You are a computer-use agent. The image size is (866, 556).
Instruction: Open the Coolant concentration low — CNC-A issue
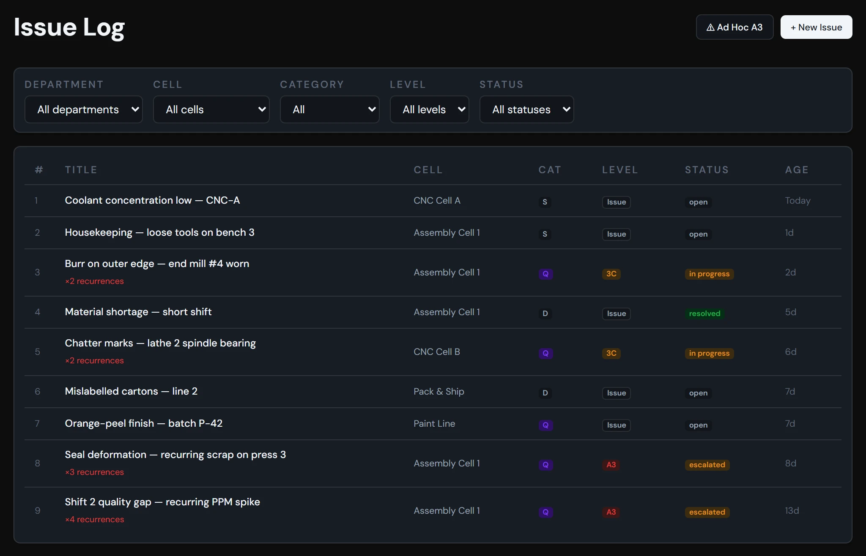pos(152,200)
